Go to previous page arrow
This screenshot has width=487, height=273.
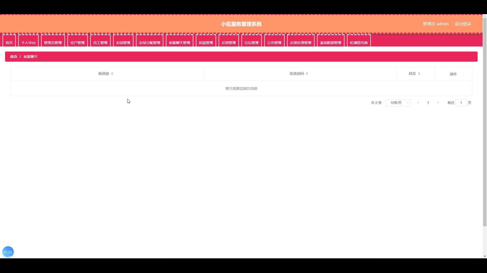pos(418,103)
